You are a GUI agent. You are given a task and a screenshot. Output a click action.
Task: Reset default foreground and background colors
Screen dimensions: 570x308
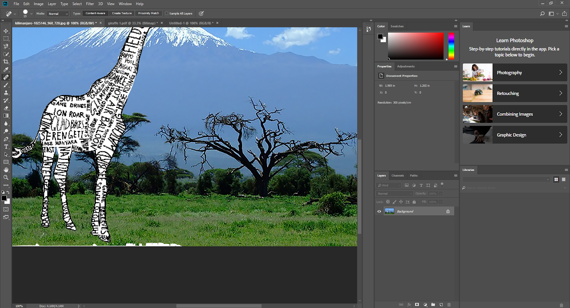3,192
